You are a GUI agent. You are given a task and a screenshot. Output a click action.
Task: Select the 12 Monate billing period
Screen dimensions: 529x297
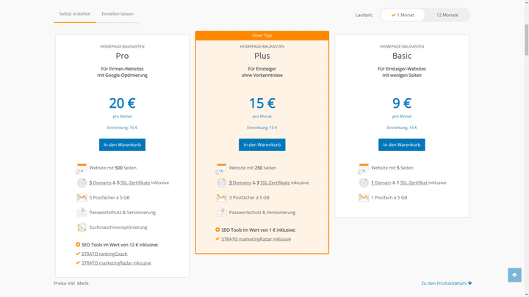click(447, 15)
